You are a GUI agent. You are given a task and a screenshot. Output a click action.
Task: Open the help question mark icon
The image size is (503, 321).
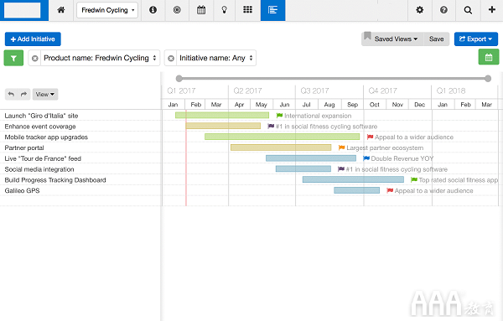(x=443, y=10)
